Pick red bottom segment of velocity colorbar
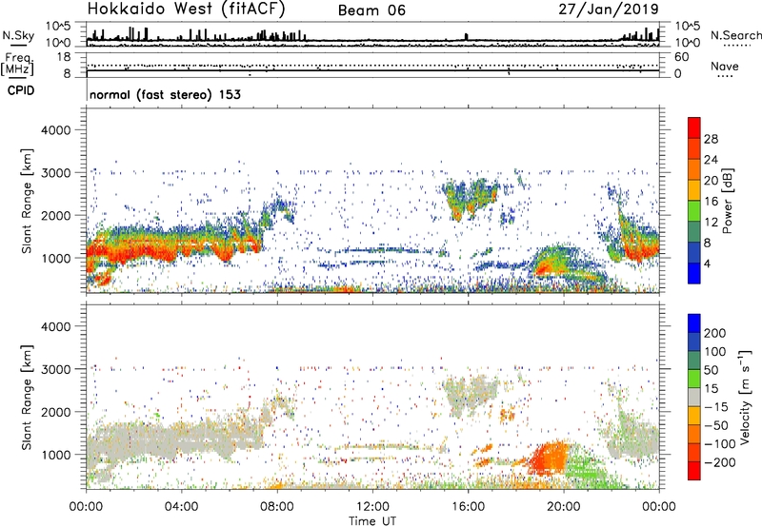762x527 pixels. [694, 471]
